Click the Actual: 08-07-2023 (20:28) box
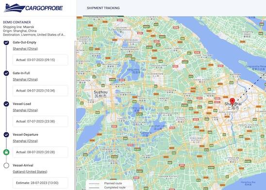266x190 pixels. coord(40,152)
